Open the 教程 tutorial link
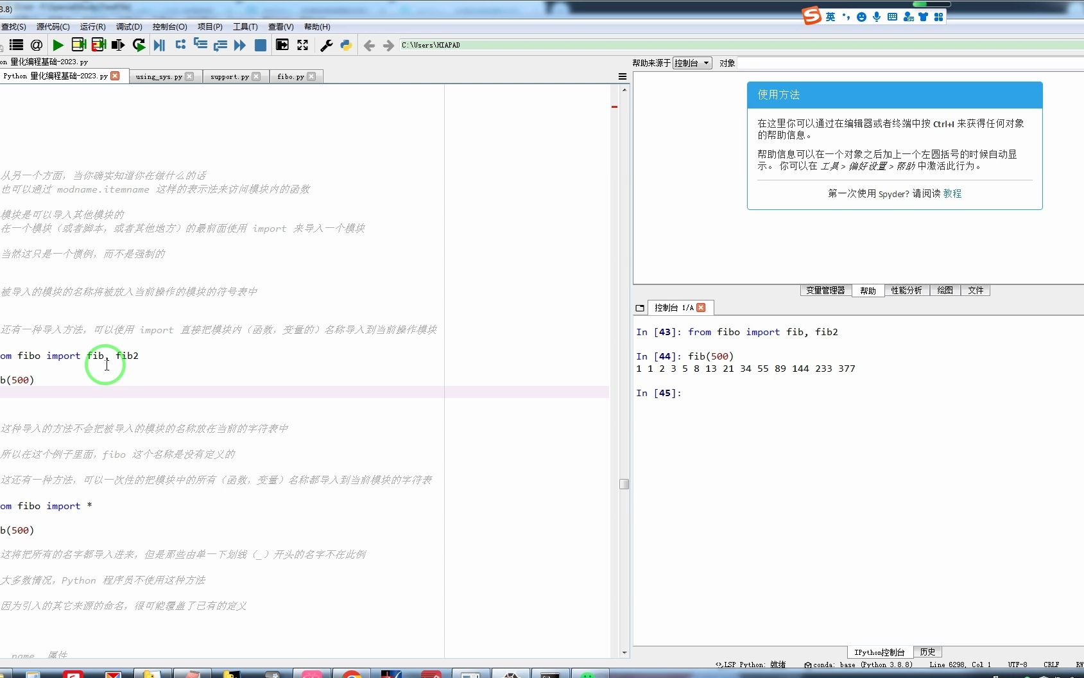Screen dimensions: 1084x678 click(x=952, y=193)
